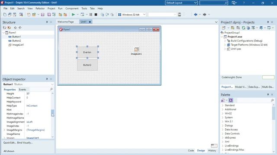Image resolution: width=277 pixels, height=155 pixels.
Task: Click the Quick Edit link
Action: (x=10, y=143)
